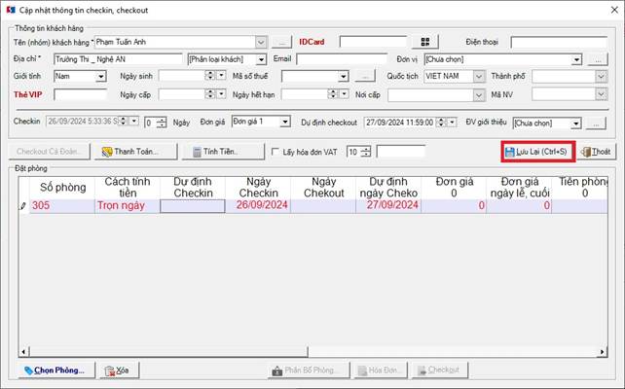Click the Số phòng column header
The height and width of the screenshot is (389, 625).
click(x=62, y=187)
